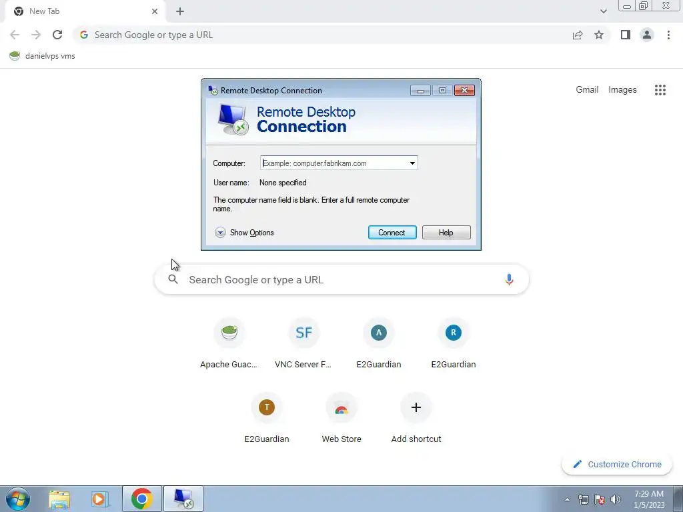Open the Gmail link
The width and height of the screenshot is (683, 512).
tap(587, 90)
